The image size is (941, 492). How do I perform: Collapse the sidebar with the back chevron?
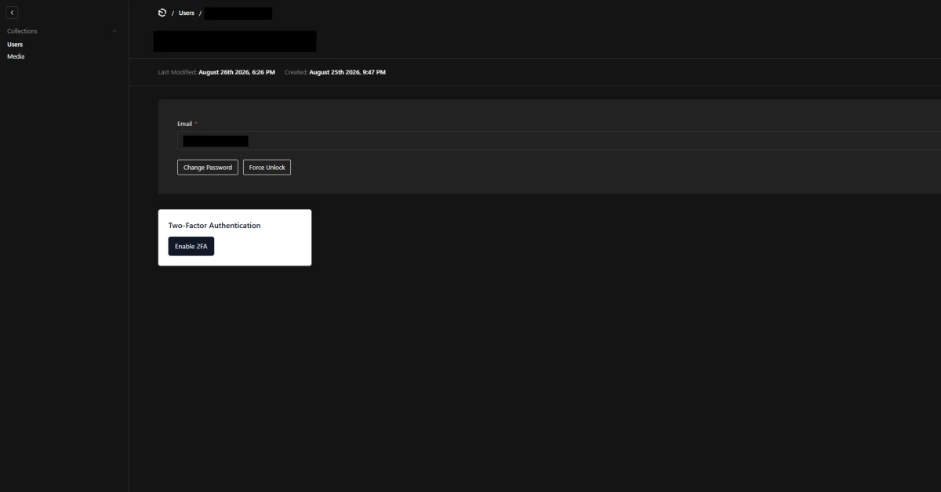pyautogui.click(x=13, y=13)
